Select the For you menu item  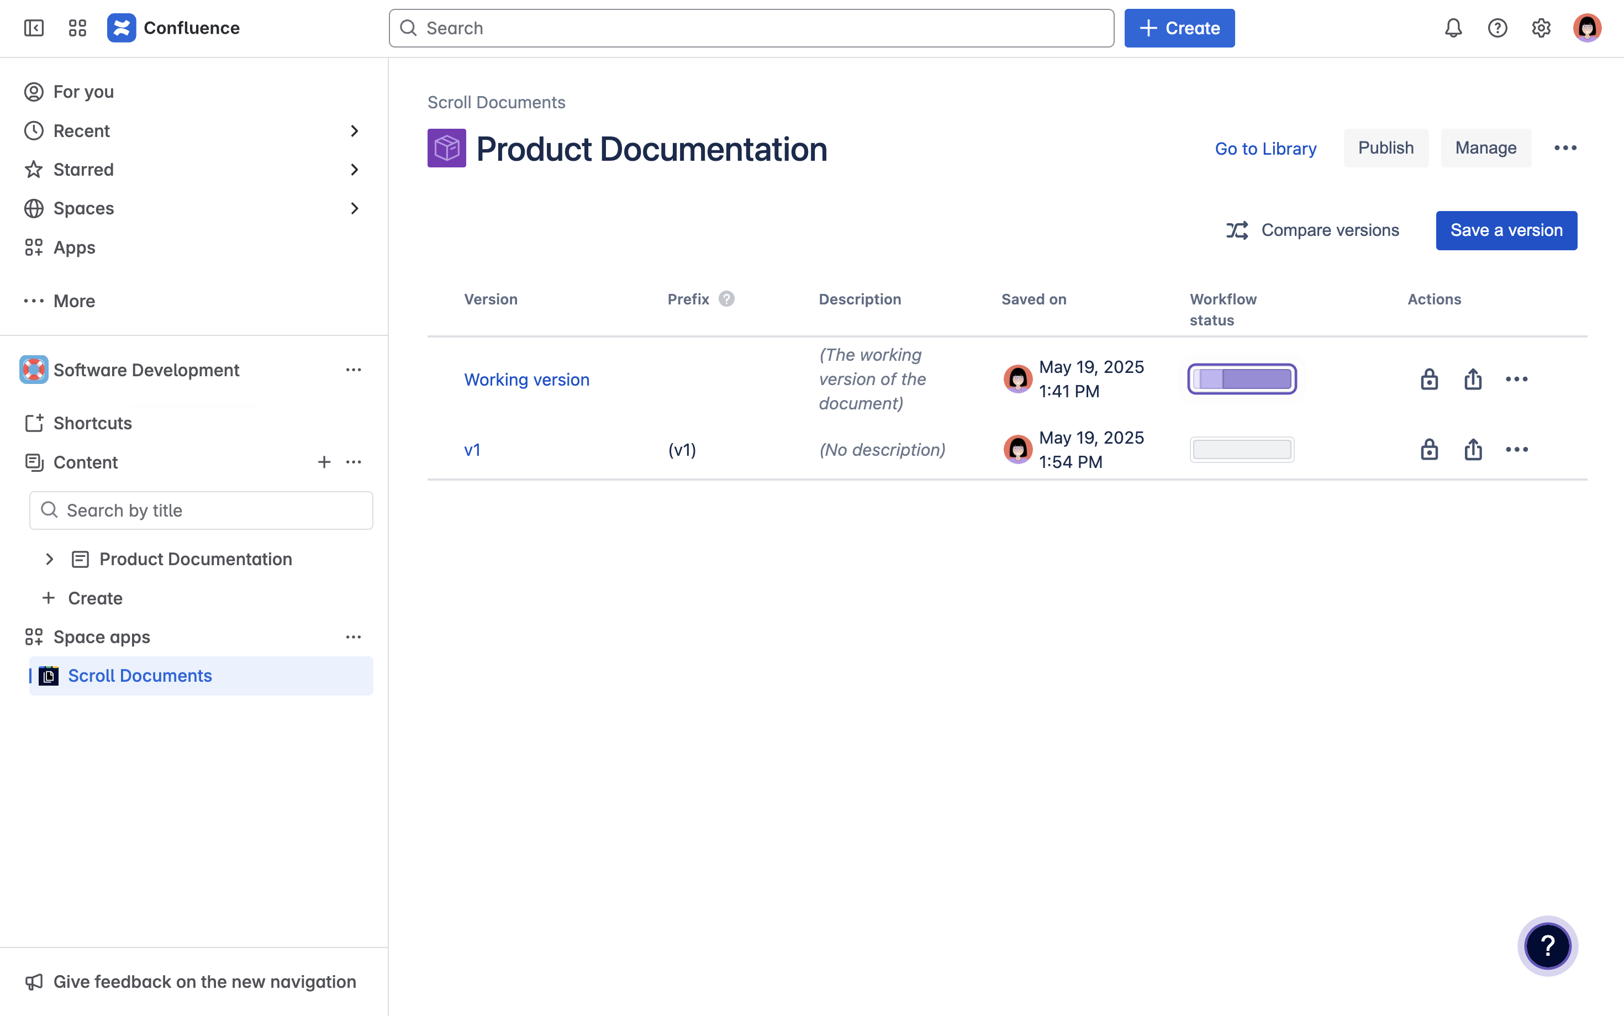[x=83, y=92]
